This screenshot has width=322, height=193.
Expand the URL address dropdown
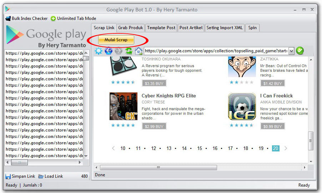point(291,51)
